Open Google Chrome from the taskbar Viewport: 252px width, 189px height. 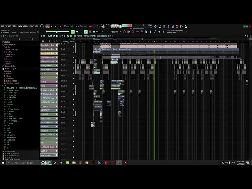coord(87,163)
